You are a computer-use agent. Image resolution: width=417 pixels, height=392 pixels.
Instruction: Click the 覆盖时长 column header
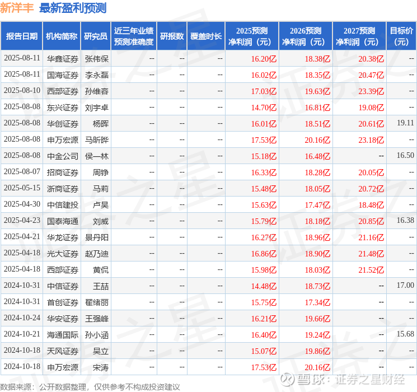point(206,36)
